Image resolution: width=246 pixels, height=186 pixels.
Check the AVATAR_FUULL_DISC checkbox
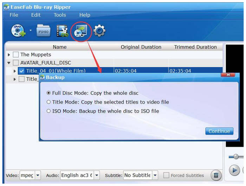[16, 63]
